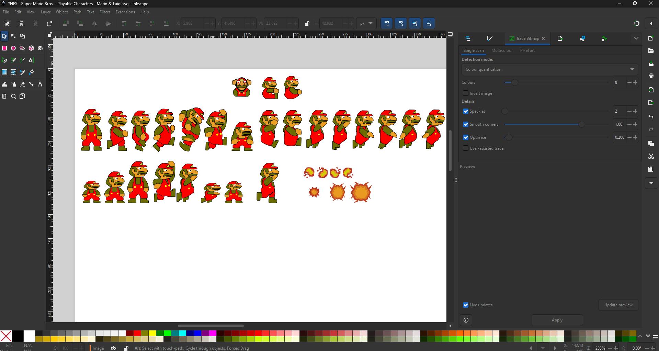Expand the dock panel tabs chevron

(x=636, y=38)
